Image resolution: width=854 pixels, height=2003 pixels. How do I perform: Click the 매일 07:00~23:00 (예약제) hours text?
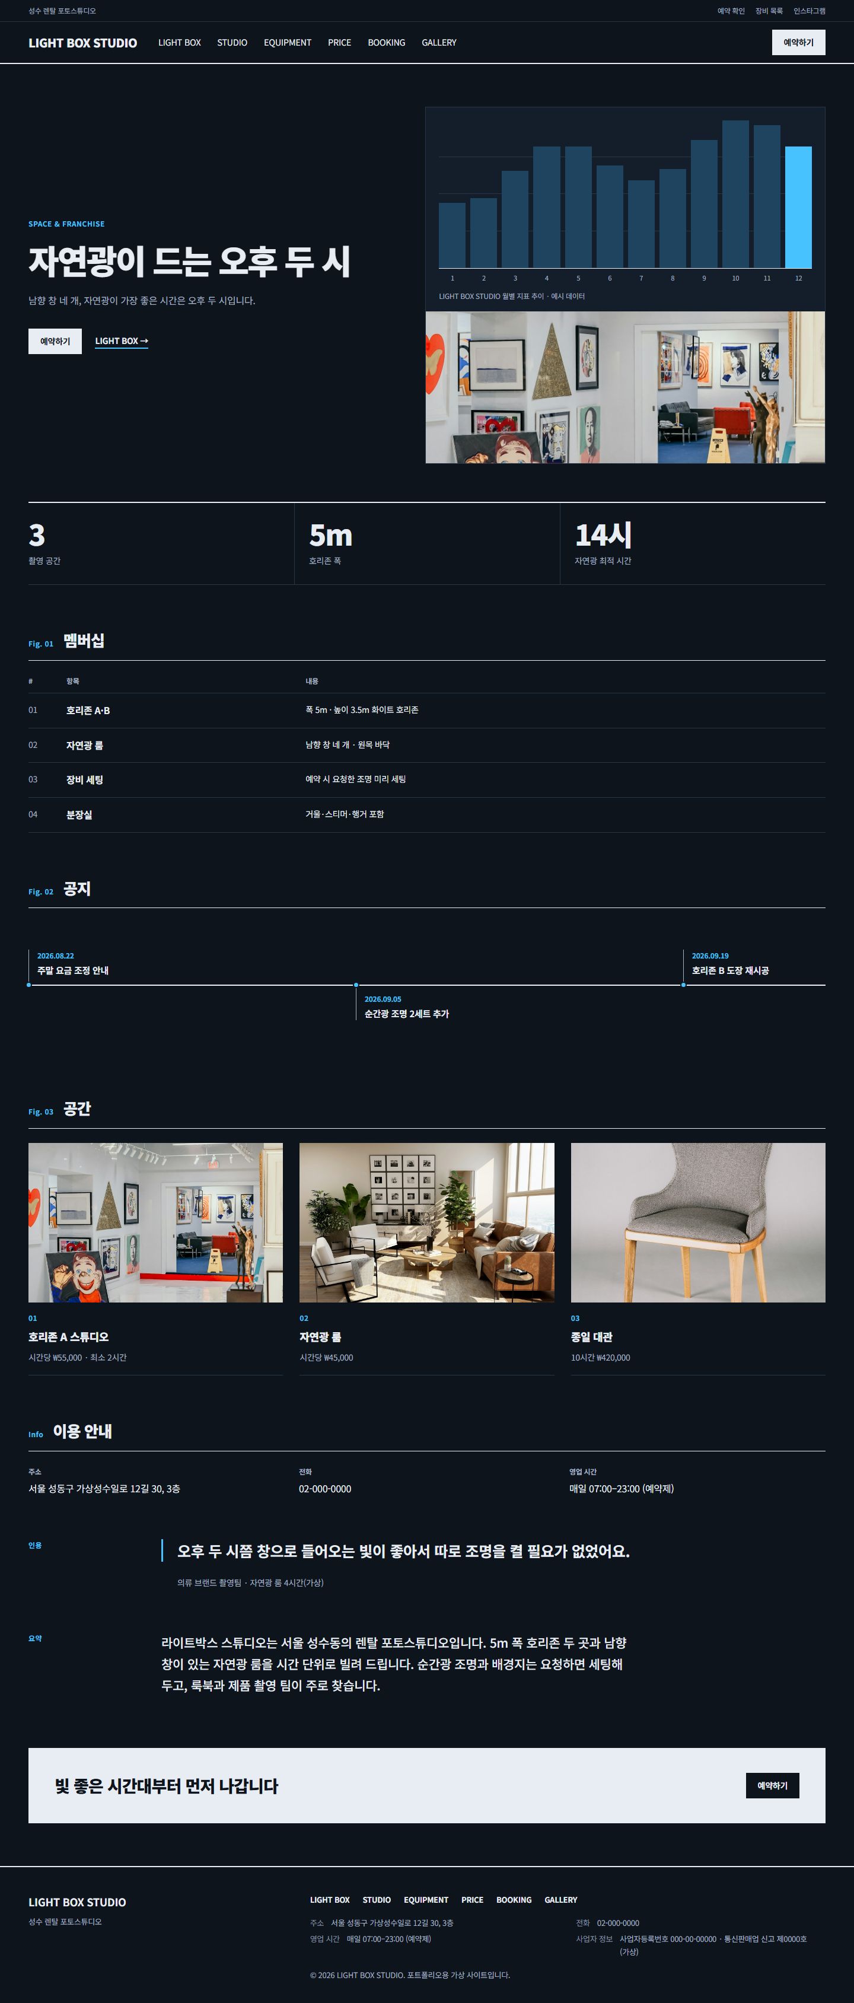click(622, 1489)
